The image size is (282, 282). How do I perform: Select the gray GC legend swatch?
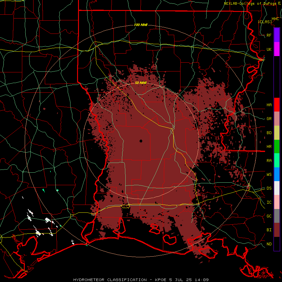pos(277,216)
